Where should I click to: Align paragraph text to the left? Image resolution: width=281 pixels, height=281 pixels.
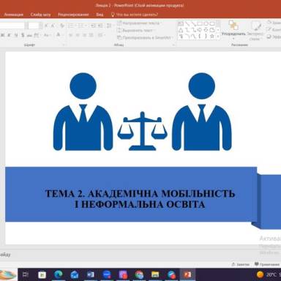[x=71, y=35]
